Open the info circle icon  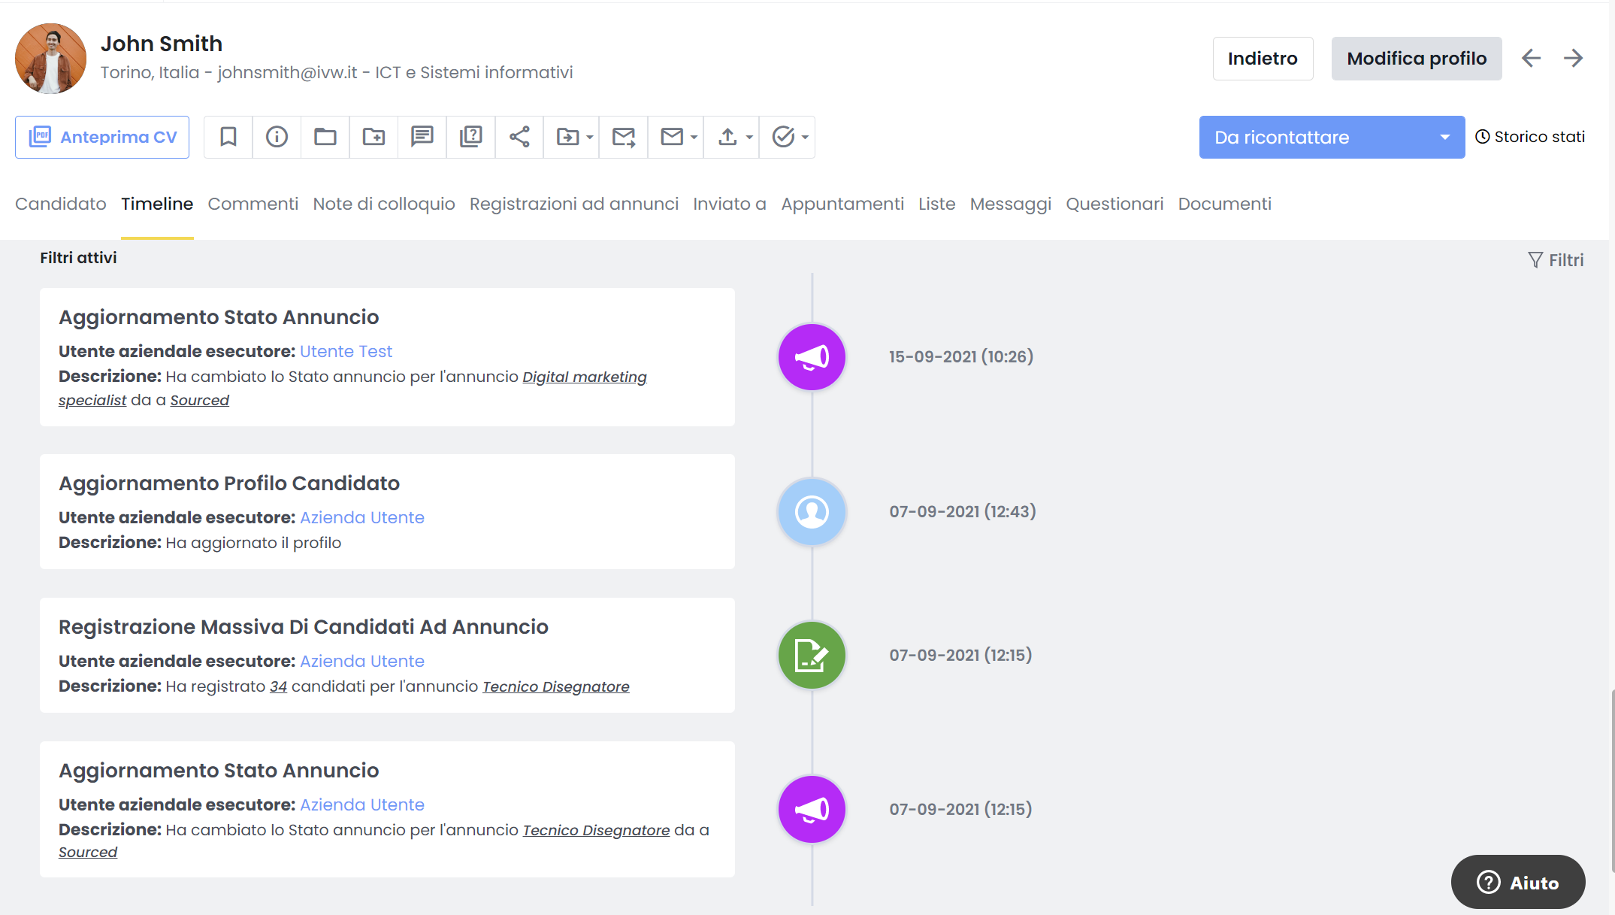pos(277,137)
